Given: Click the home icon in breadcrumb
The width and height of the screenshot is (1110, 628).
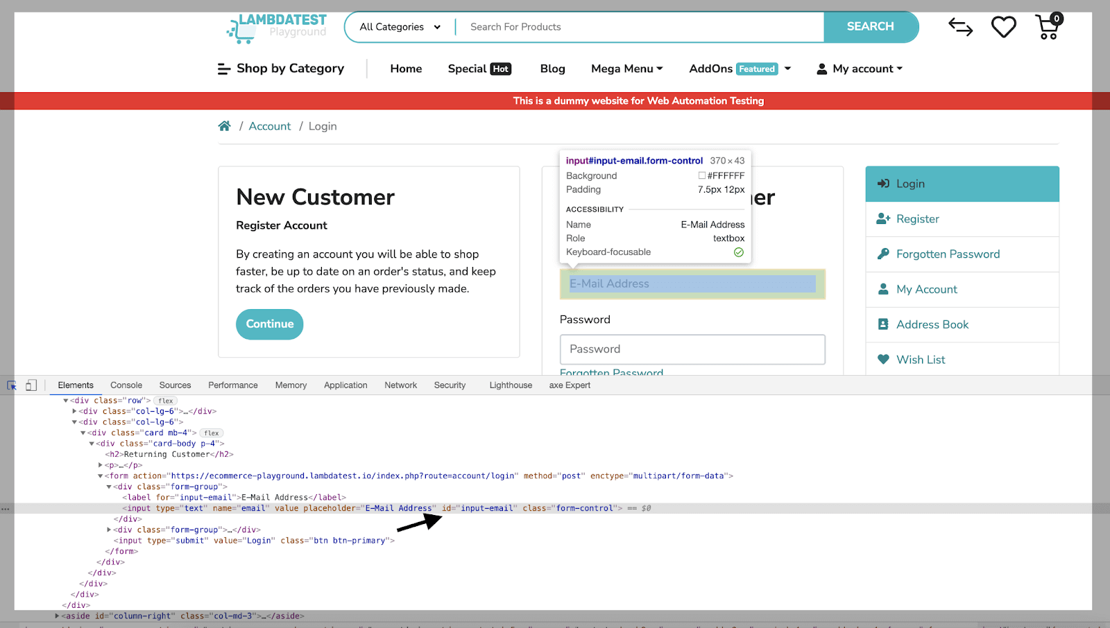Looking at the screenshot, I should click(x=224, y=126).
